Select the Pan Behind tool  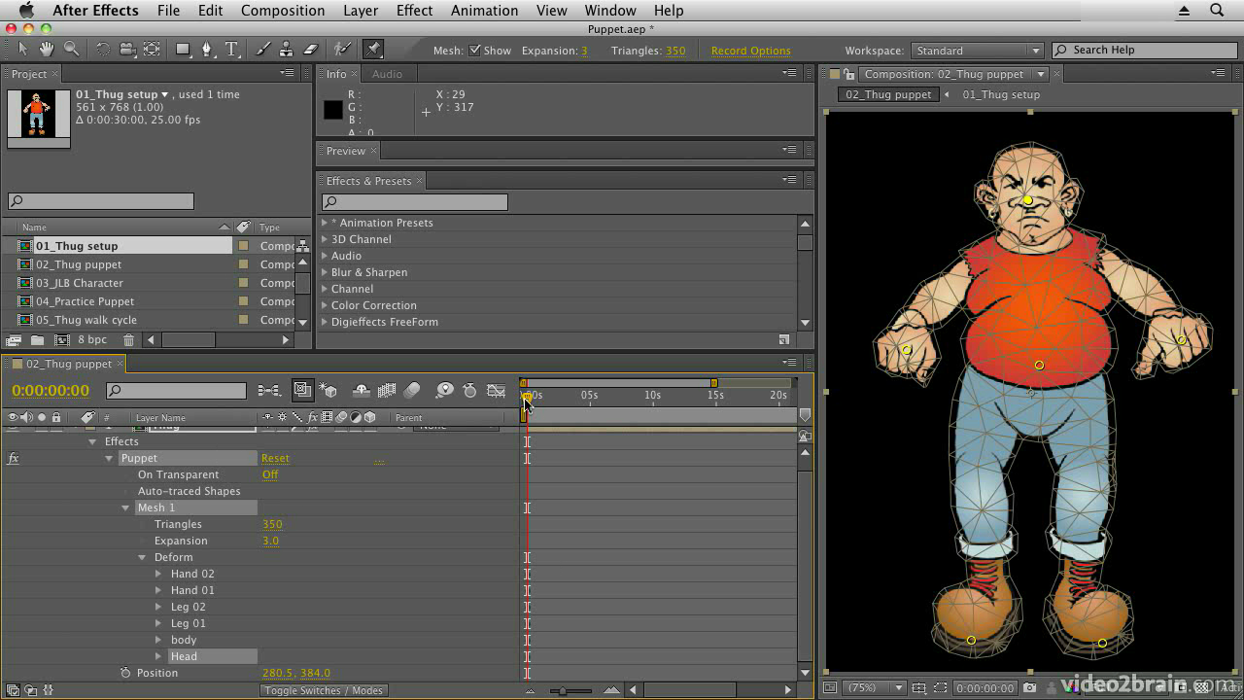pos(152,49)
